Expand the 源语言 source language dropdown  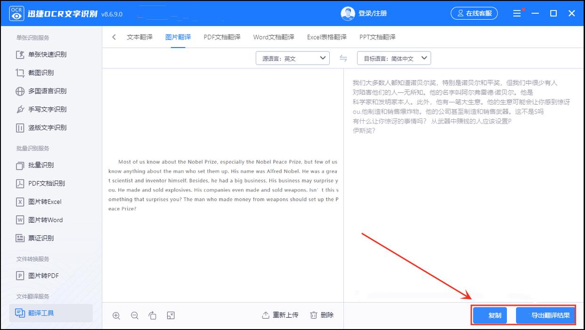click(292, 58)
